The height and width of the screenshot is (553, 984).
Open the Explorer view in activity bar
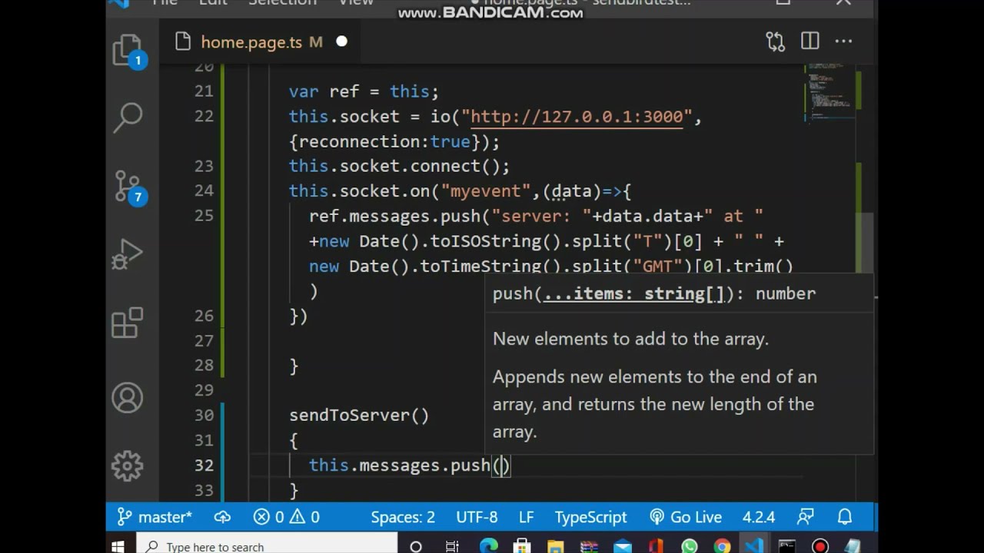128,51
